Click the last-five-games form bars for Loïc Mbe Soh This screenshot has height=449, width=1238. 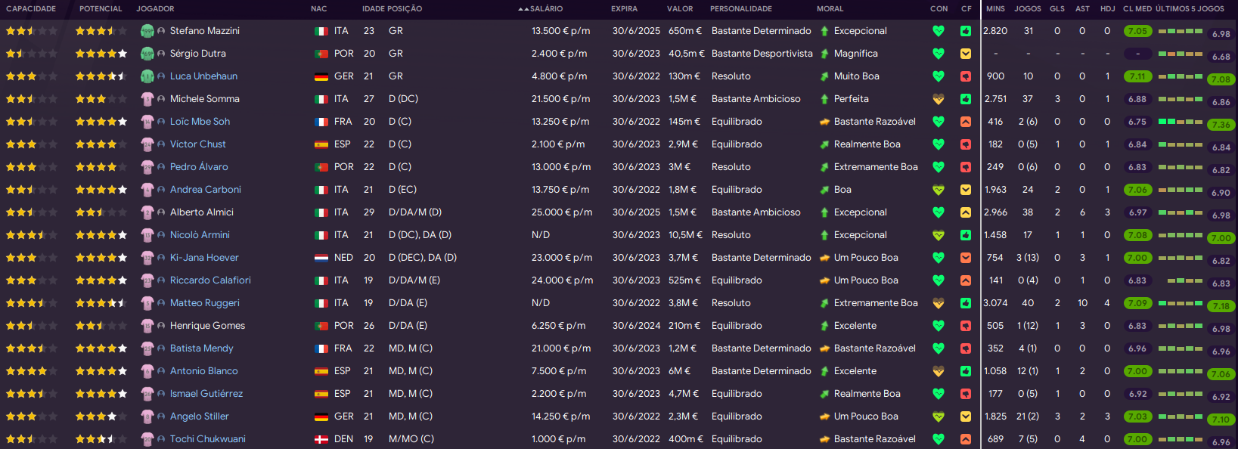click(1180, 122)
